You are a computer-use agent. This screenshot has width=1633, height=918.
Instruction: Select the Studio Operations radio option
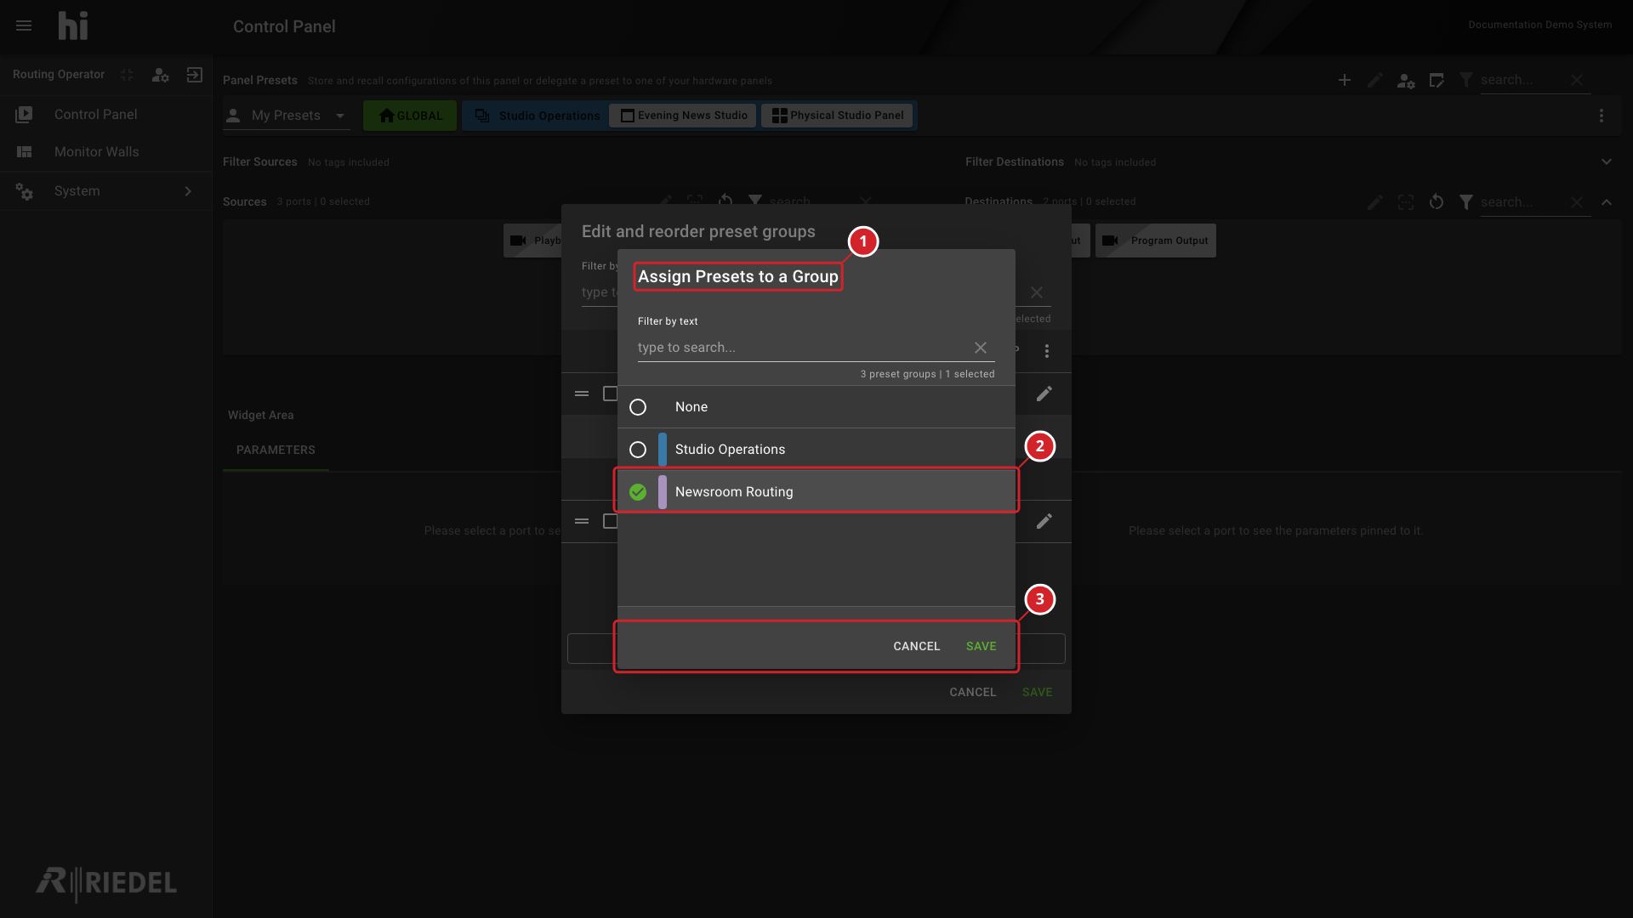click(638, 450)
